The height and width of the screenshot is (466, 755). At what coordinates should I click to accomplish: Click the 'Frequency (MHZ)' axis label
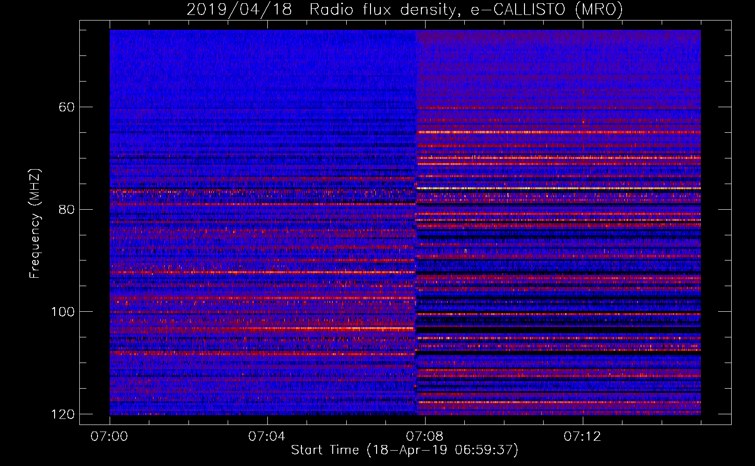pyautogui.click(x=35, y=224)
